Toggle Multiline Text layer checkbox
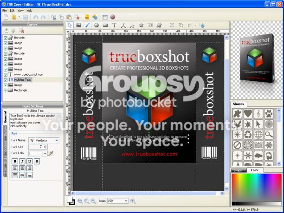Image resolution: width=284 pixels, height=213 pixels. point(6,80)
